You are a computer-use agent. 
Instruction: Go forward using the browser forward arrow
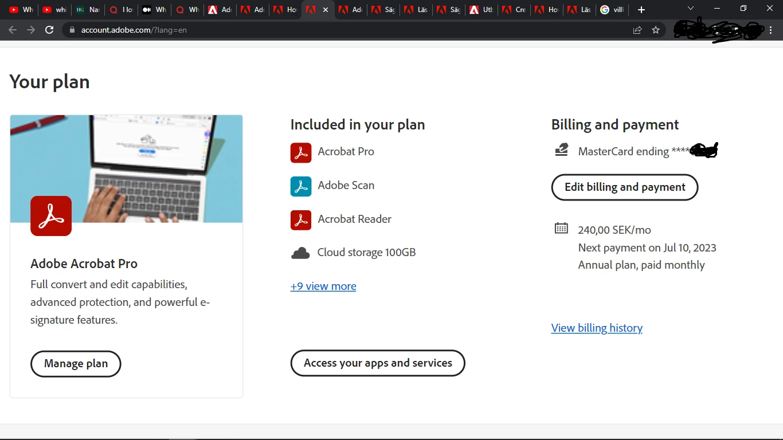[x=31, y=30]
